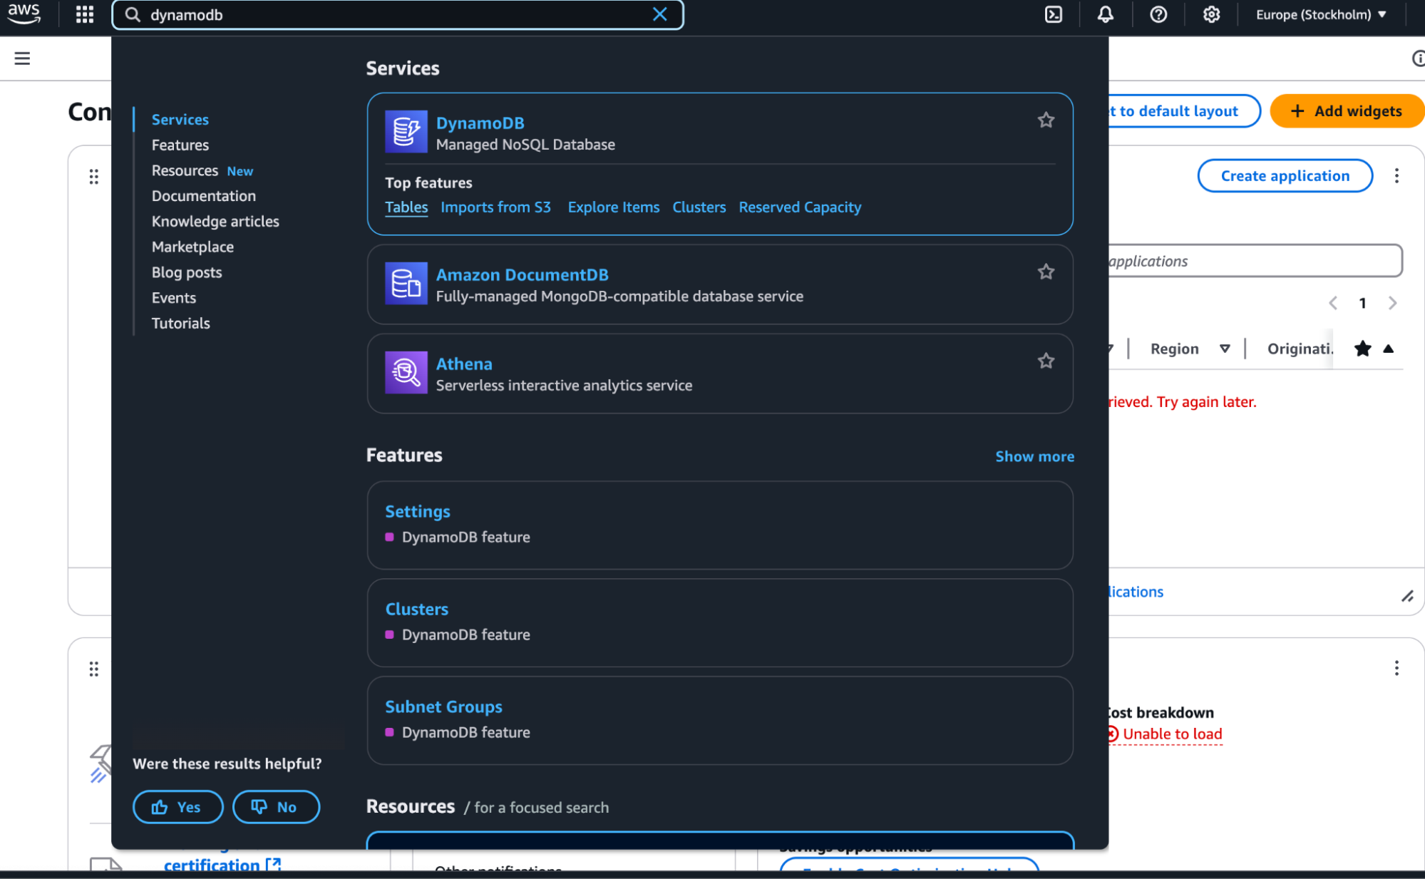This screenshot has height=879, width=1425.
Task: Open the cost widget three-dot menu
Action: point(1396,668)
